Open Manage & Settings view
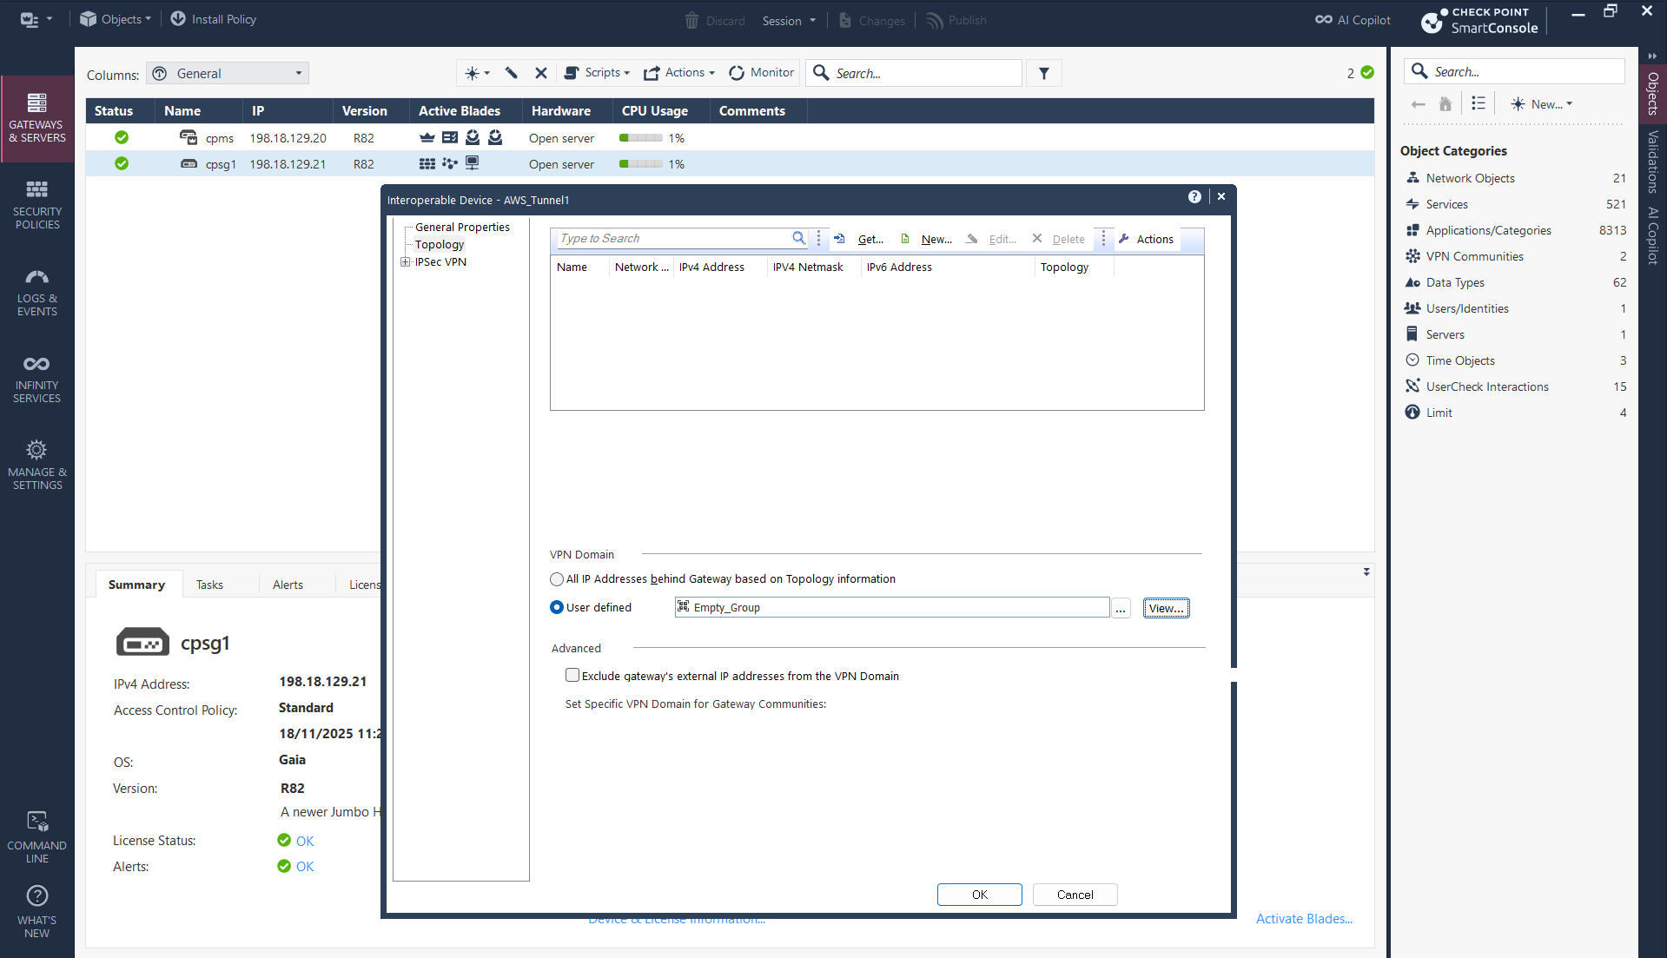 [36, 465]
